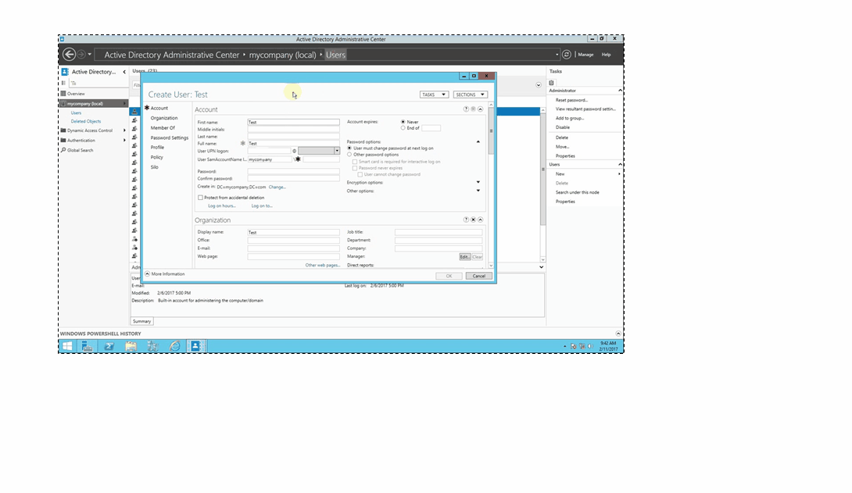The width and height of the screenshot is (852, 493).
Task: Expand Other options group
Action: coord(478,191)
